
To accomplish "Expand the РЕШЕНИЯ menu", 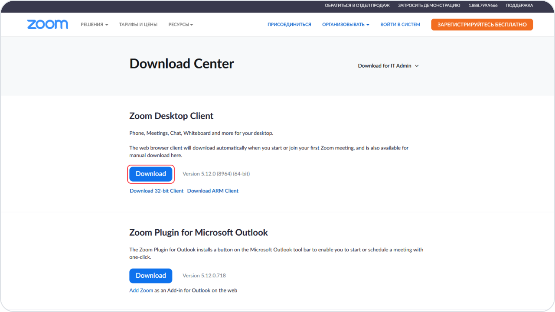I will [94, 25].
